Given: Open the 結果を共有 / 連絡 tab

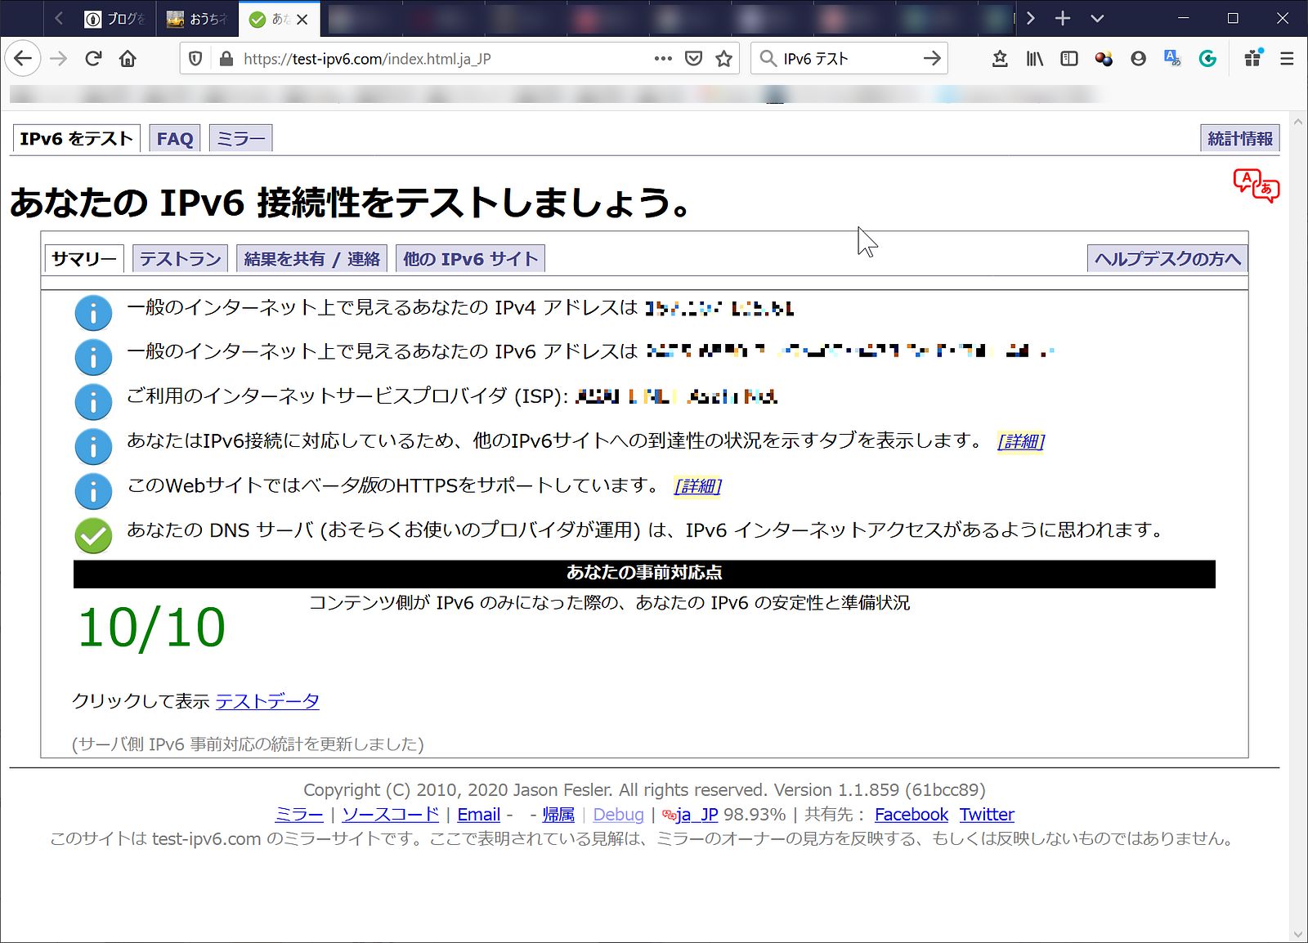Looking at the screenshot, I should [311, 259].
